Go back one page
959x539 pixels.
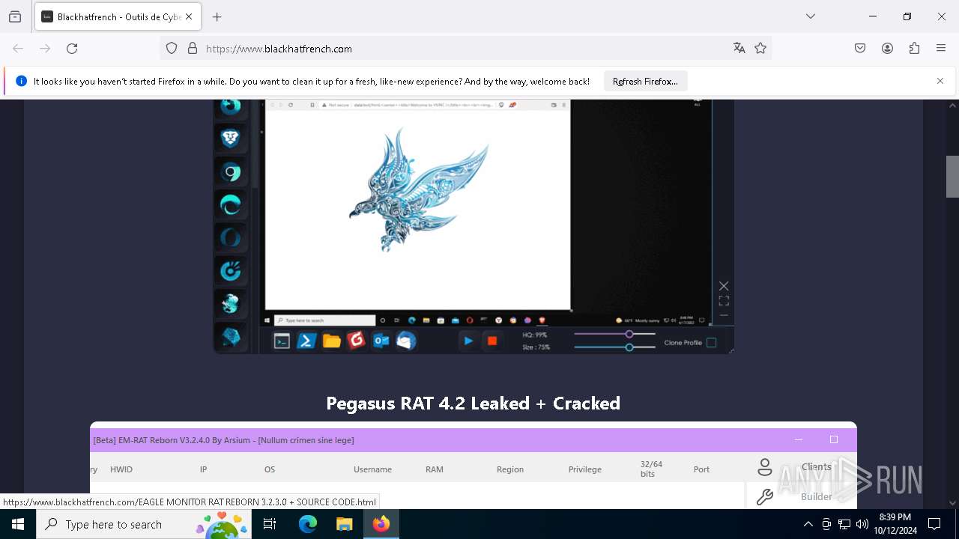coord(18,49)
